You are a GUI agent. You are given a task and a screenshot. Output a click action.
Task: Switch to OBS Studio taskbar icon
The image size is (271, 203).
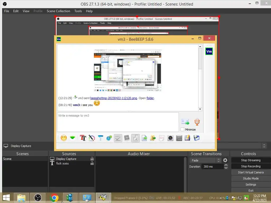(38, 198)
